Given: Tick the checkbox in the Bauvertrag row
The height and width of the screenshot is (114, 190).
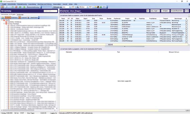Looking at the screenshot, I should pos(186,23).
